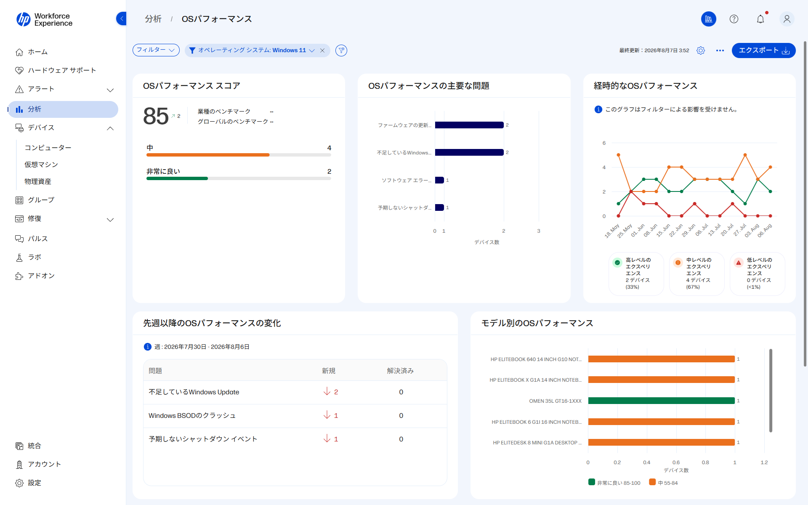Open the user profile avatar
808x505 pixels.
(x=787, y=19)
